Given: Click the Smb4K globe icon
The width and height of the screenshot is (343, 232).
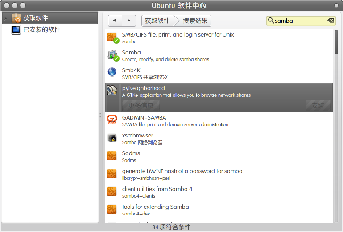Looking at the screenshot, I should pos(112,72).
